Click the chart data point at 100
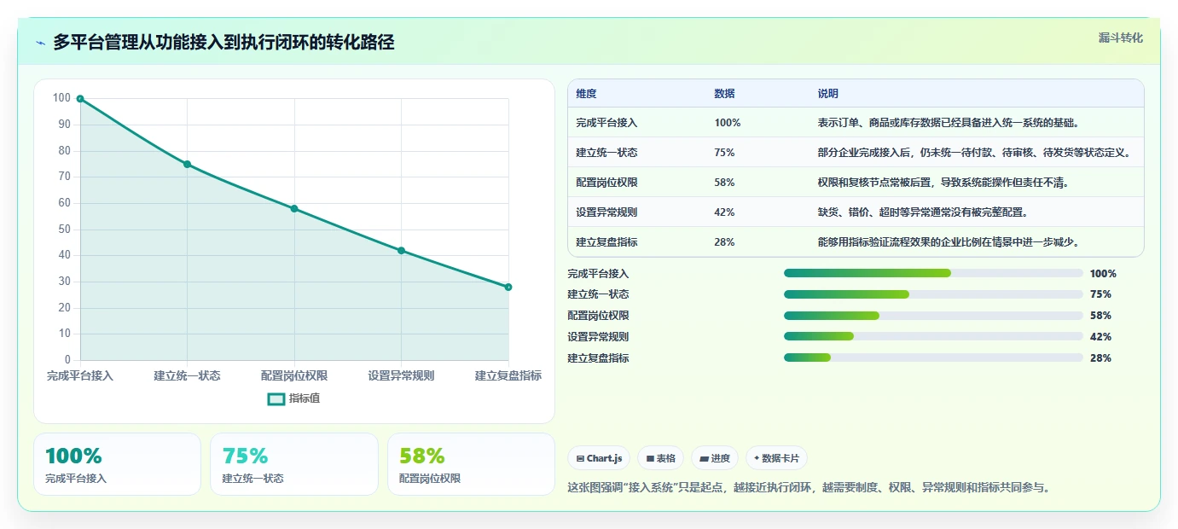 pyautogui.click(x=80, y=99)
